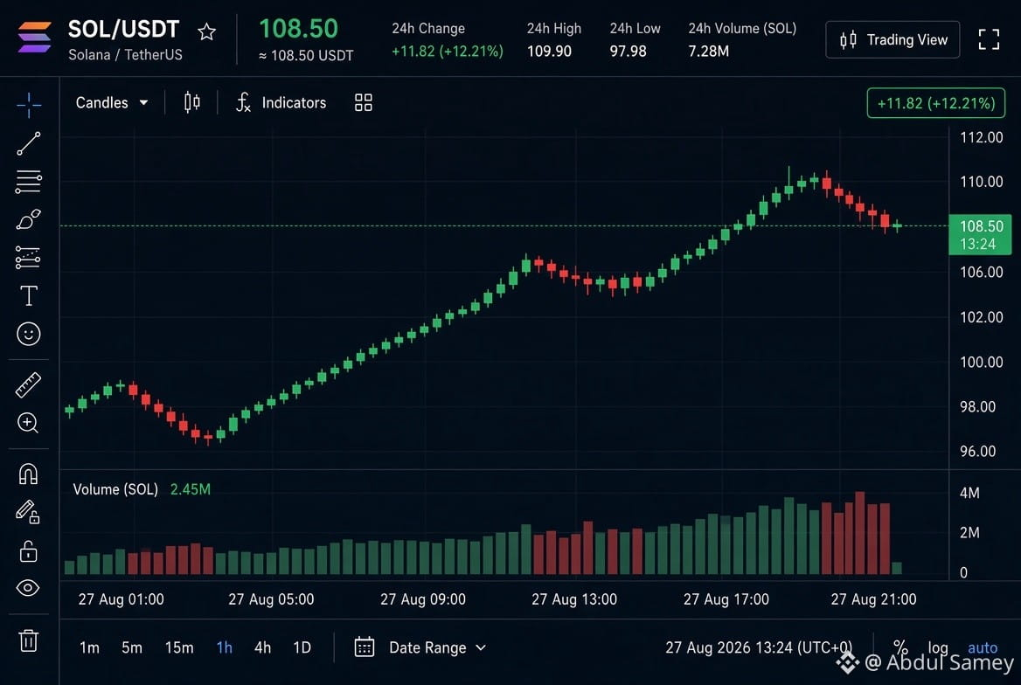Viewport: 1021px width, 685px height.
Task: Select the Text annotation tool
Action: [29, 295]
